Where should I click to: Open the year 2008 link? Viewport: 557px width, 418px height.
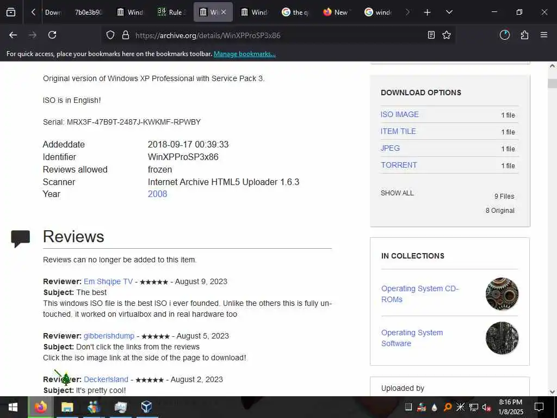[x=157, y=194]
